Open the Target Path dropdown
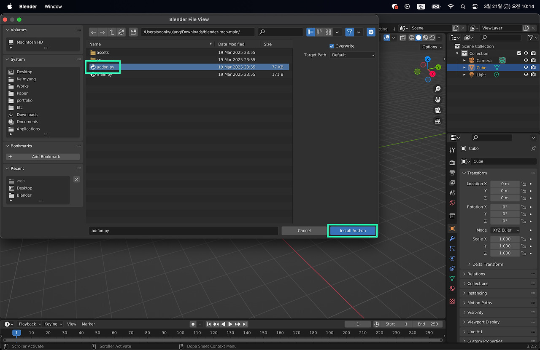The height and width of the screenshot is (350, 540). coord(353,55)
